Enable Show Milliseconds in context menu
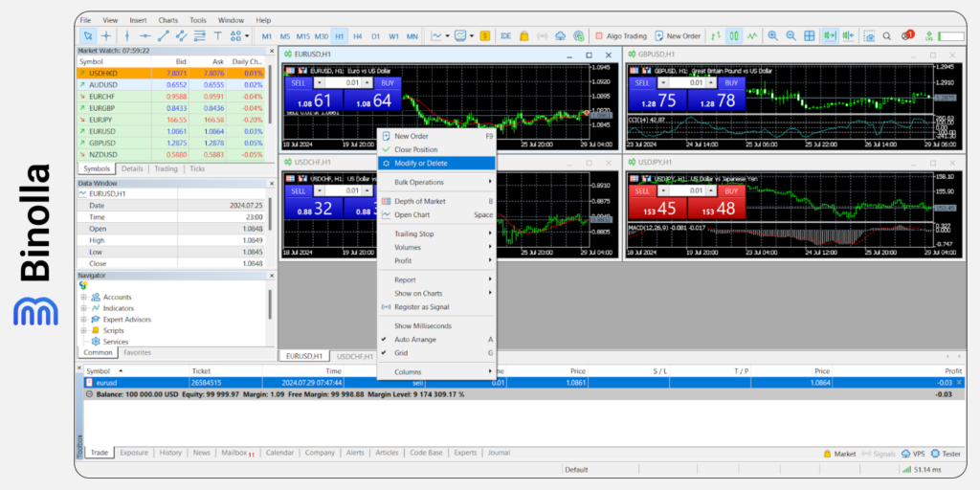The height and width of the screenshot is (490, 980). [x=436, y=325]
